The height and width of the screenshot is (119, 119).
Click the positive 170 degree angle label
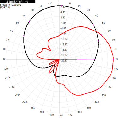(70, 115)
